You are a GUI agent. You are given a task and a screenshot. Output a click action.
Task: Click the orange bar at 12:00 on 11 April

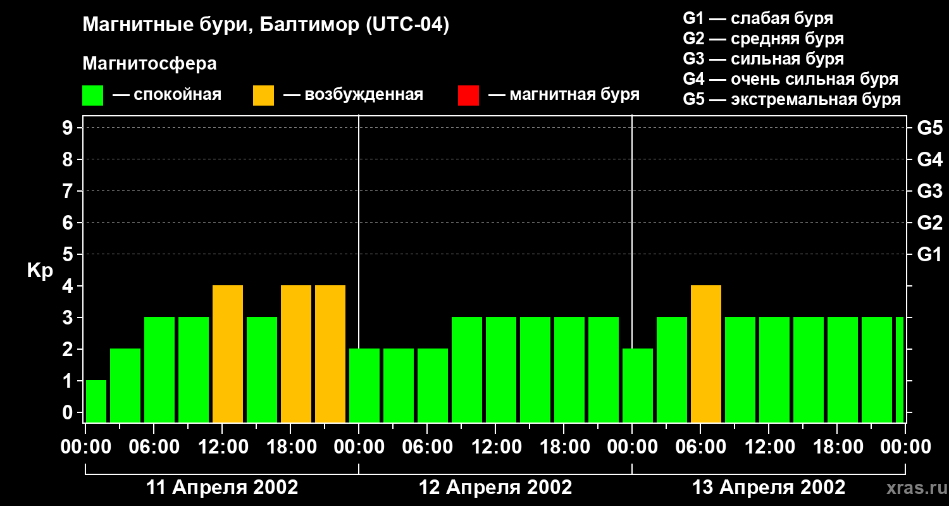(x=228, y=354)
